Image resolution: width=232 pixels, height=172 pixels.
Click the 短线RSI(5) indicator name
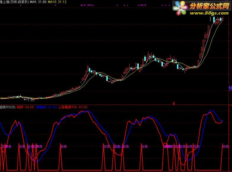pos(8,107)
